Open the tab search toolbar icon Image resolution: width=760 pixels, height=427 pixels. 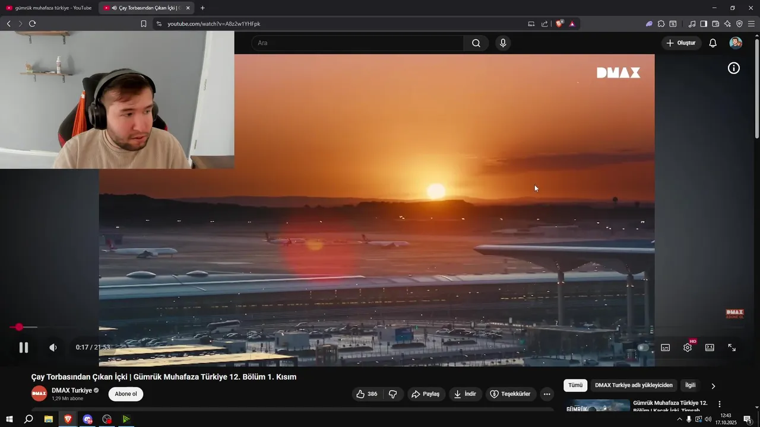click(x=673, y=24)
